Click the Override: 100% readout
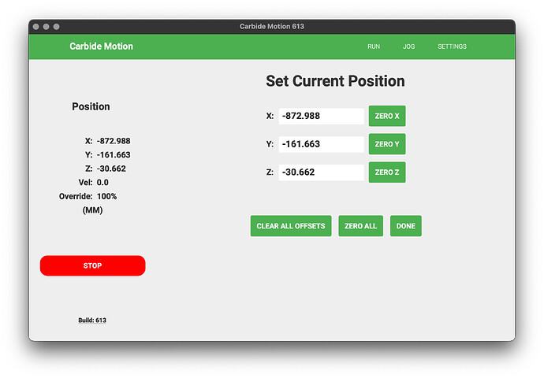The width and height of the screenshot is (544, 378). pos(88,196)
